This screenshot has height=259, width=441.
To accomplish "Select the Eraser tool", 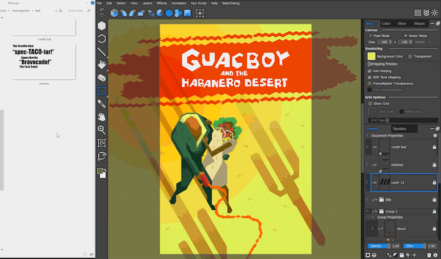I will tap(102, 78).
